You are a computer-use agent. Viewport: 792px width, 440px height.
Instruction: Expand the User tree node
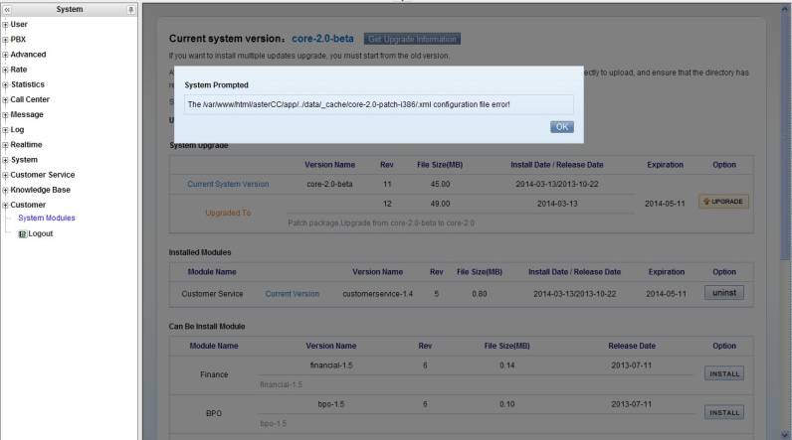[x=5, y=25]
